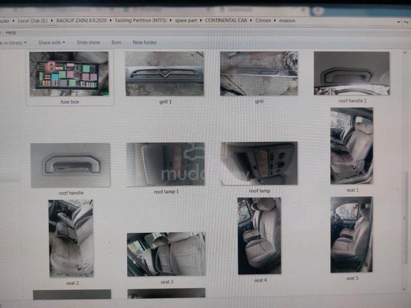Open the Help menu

[11, 33]
